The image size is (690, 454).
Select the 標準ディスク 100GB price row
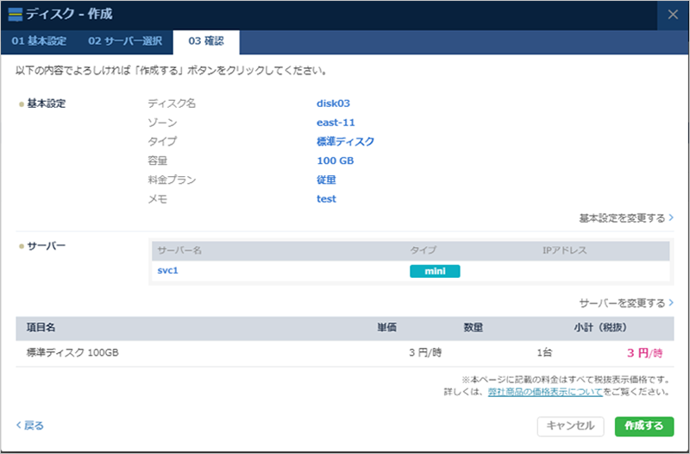[x=345, y=352]
